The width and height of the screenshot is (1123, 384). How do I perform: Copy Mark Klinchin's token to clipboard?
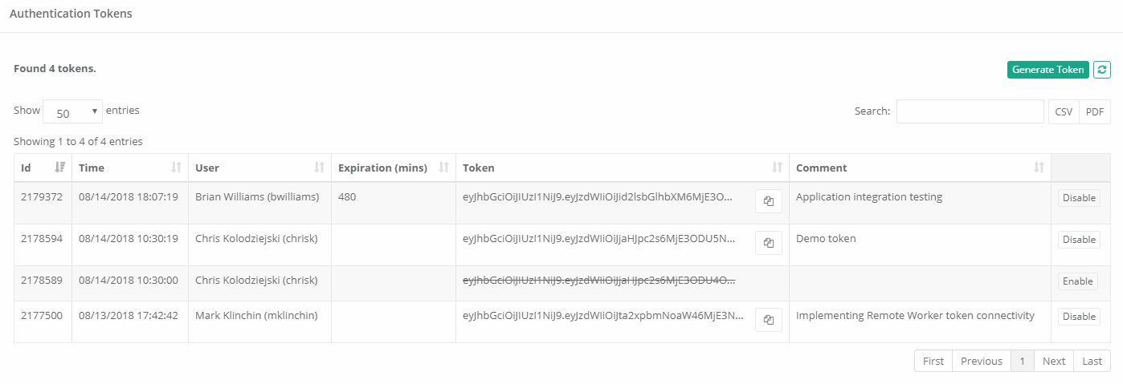point(769,320)
